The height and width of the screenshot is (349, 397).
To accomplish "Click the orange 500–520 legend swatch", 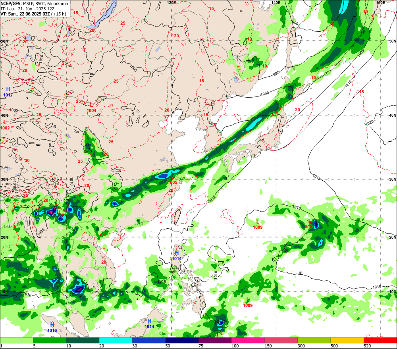I will [347, 340].
